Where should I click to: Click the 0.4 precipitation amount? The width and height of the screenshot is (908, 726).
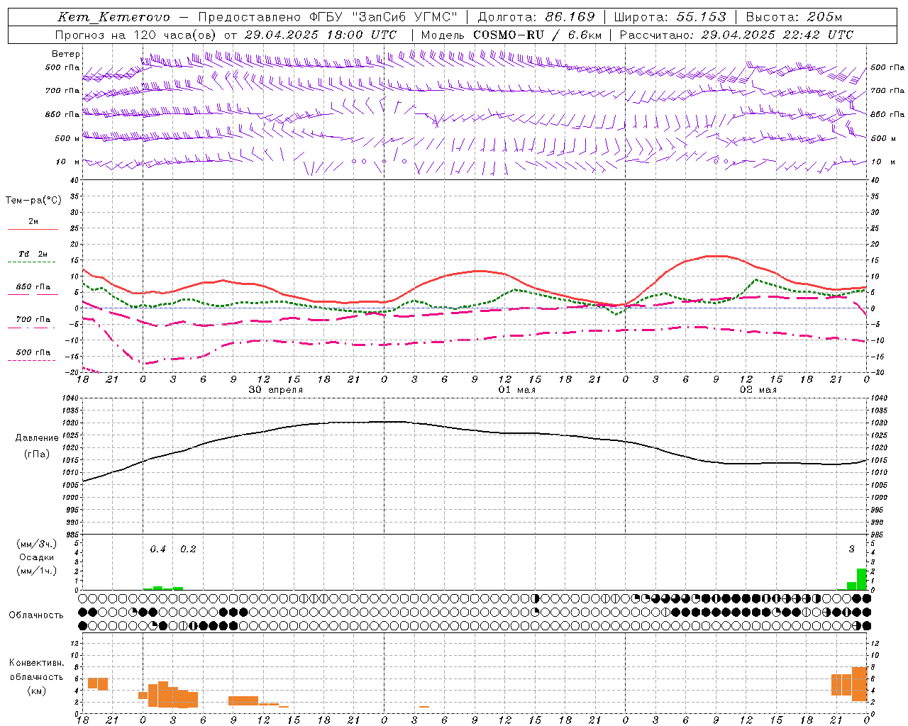pyautogui.click(x=157, y=549)
